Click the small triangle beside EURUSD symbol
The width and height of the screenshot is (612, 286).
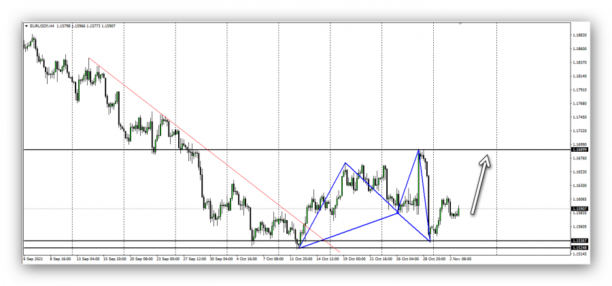point(27,26)
